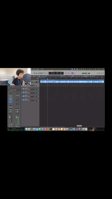Viewport: 112px width, 199px height.
Task: Solo the Audio 5 track
Action: click(27, 97)
